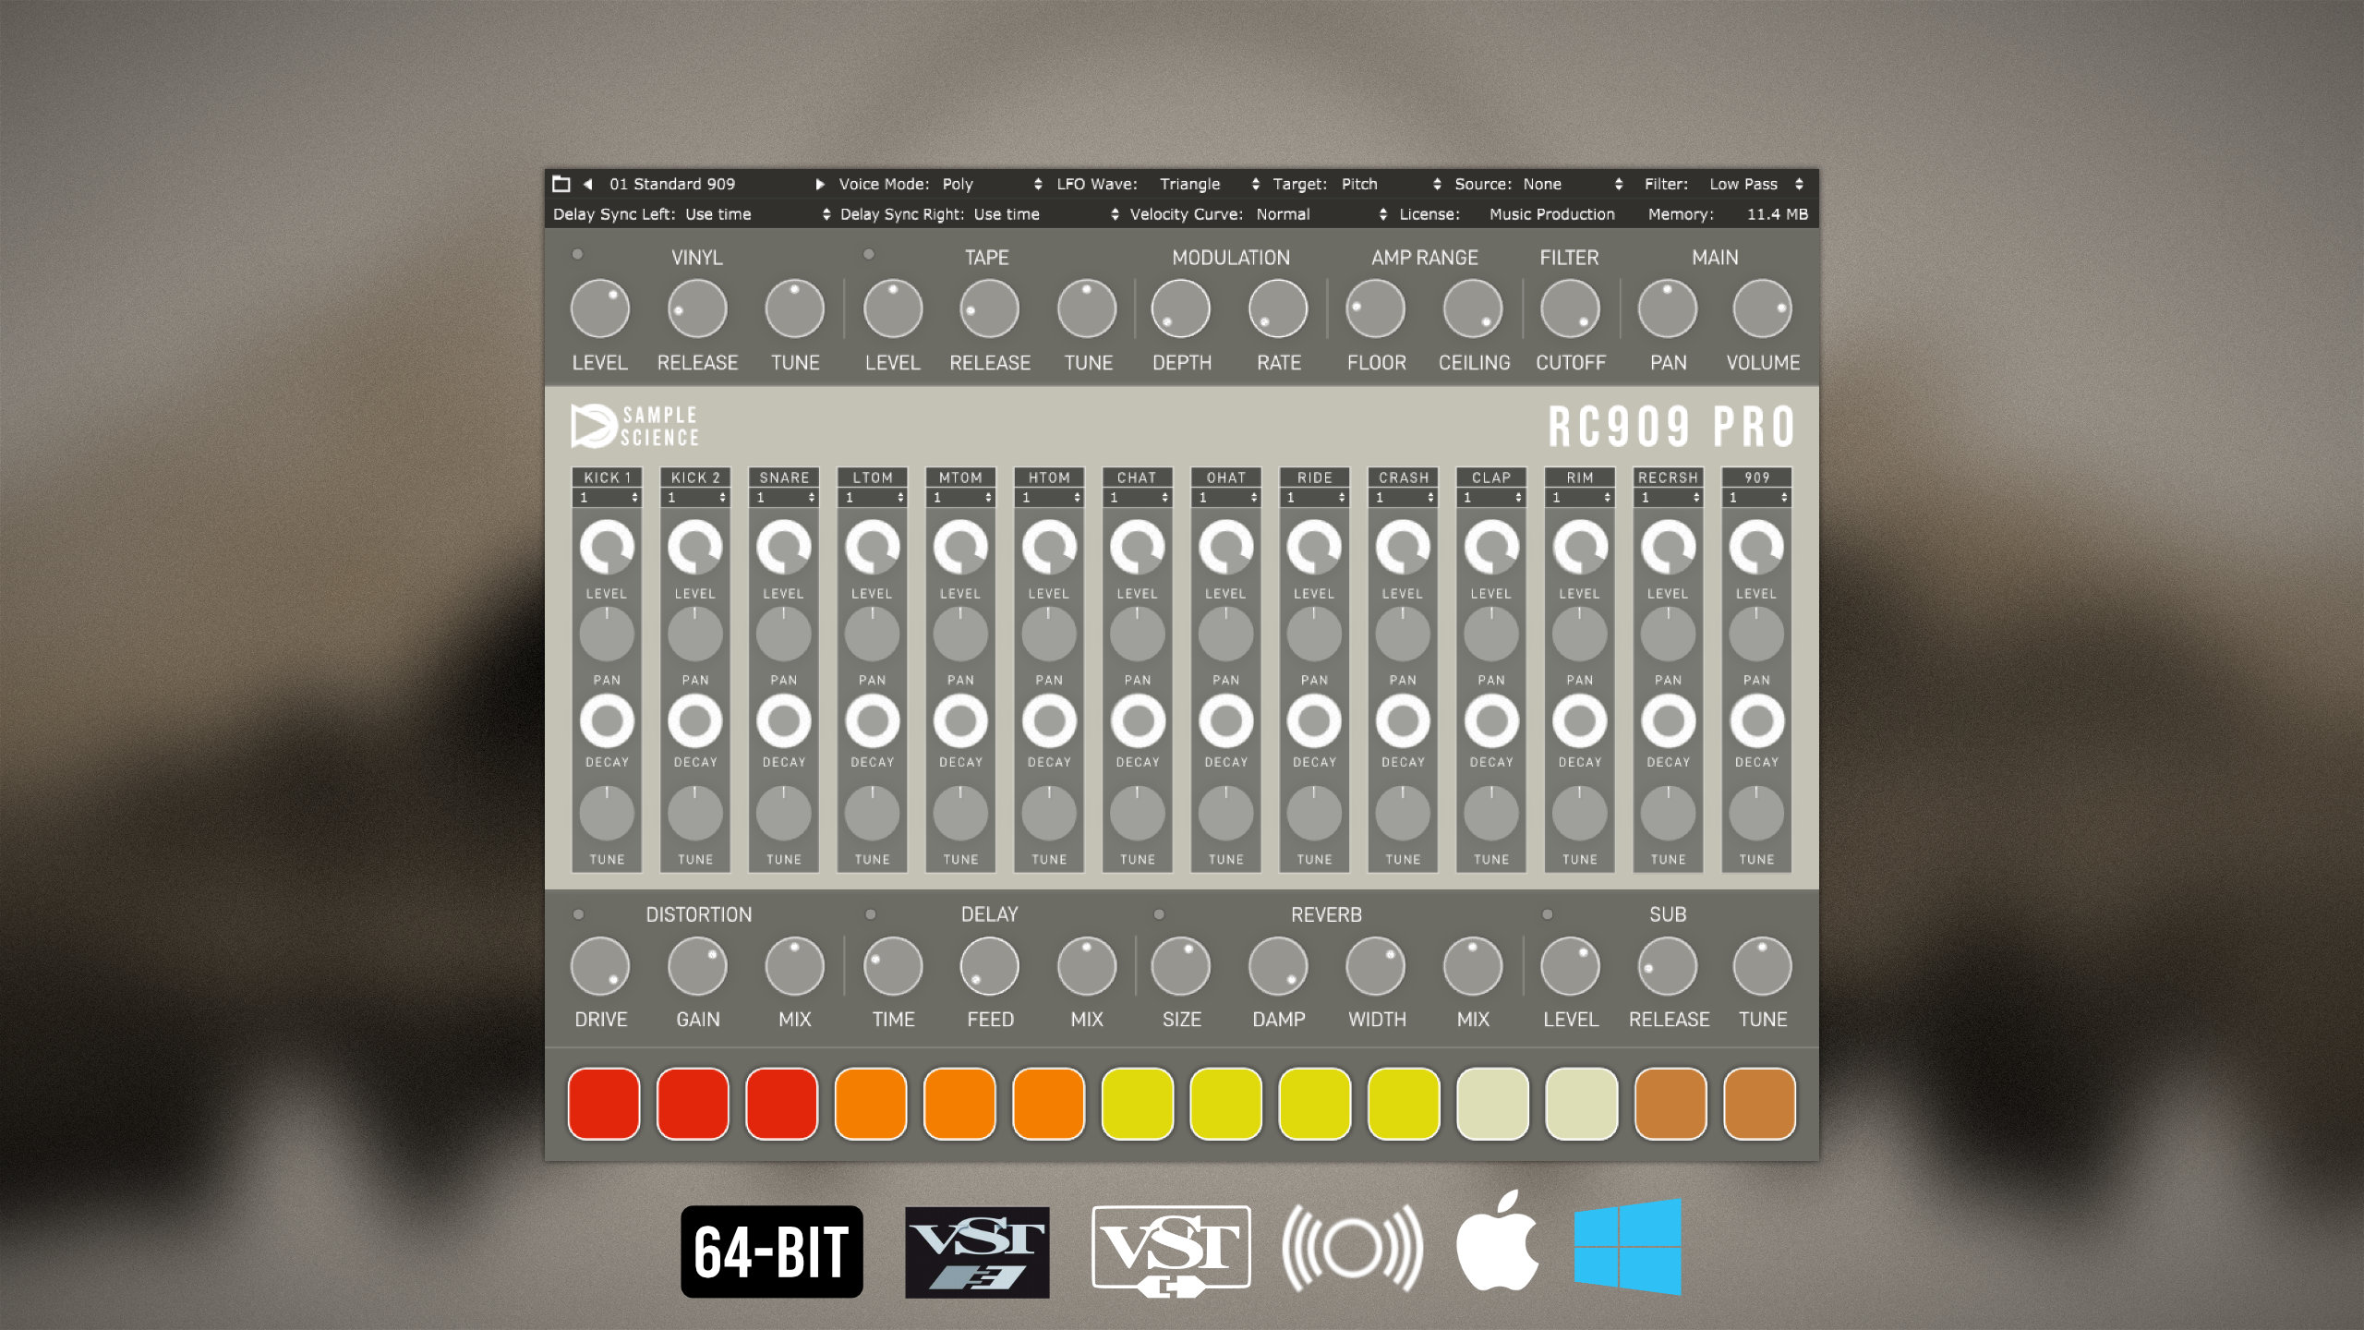
Task: Enable the Reverb effect LED
Action: click(1159, 913)
